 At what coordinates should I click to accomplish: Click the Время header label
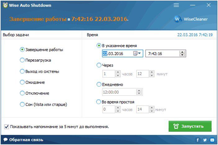[92, 35]
